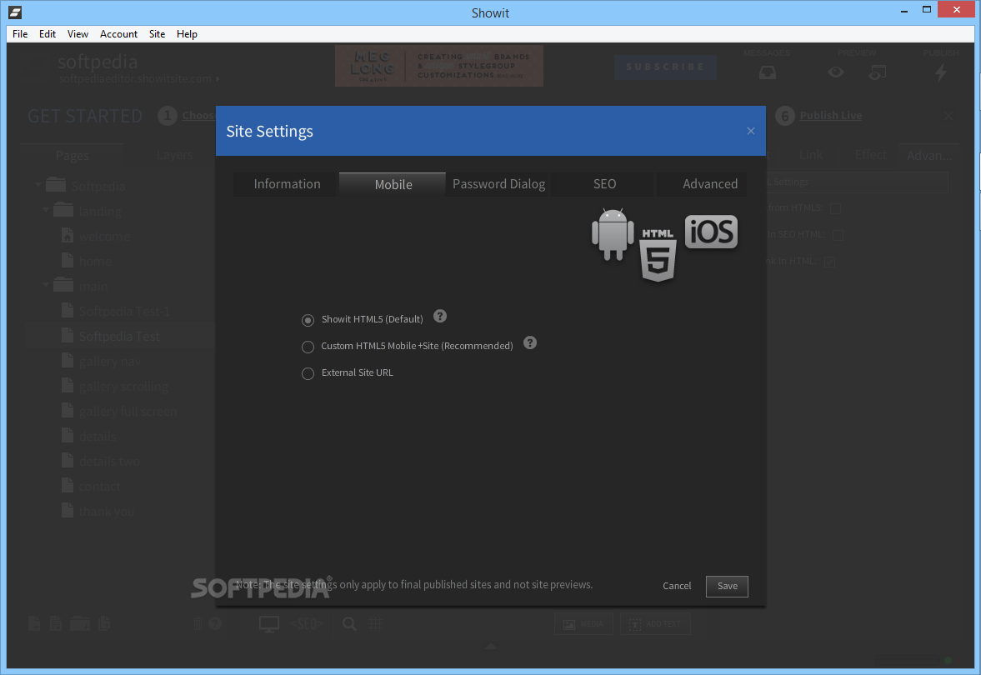Close the Site Settings dialog

[751, 131]
